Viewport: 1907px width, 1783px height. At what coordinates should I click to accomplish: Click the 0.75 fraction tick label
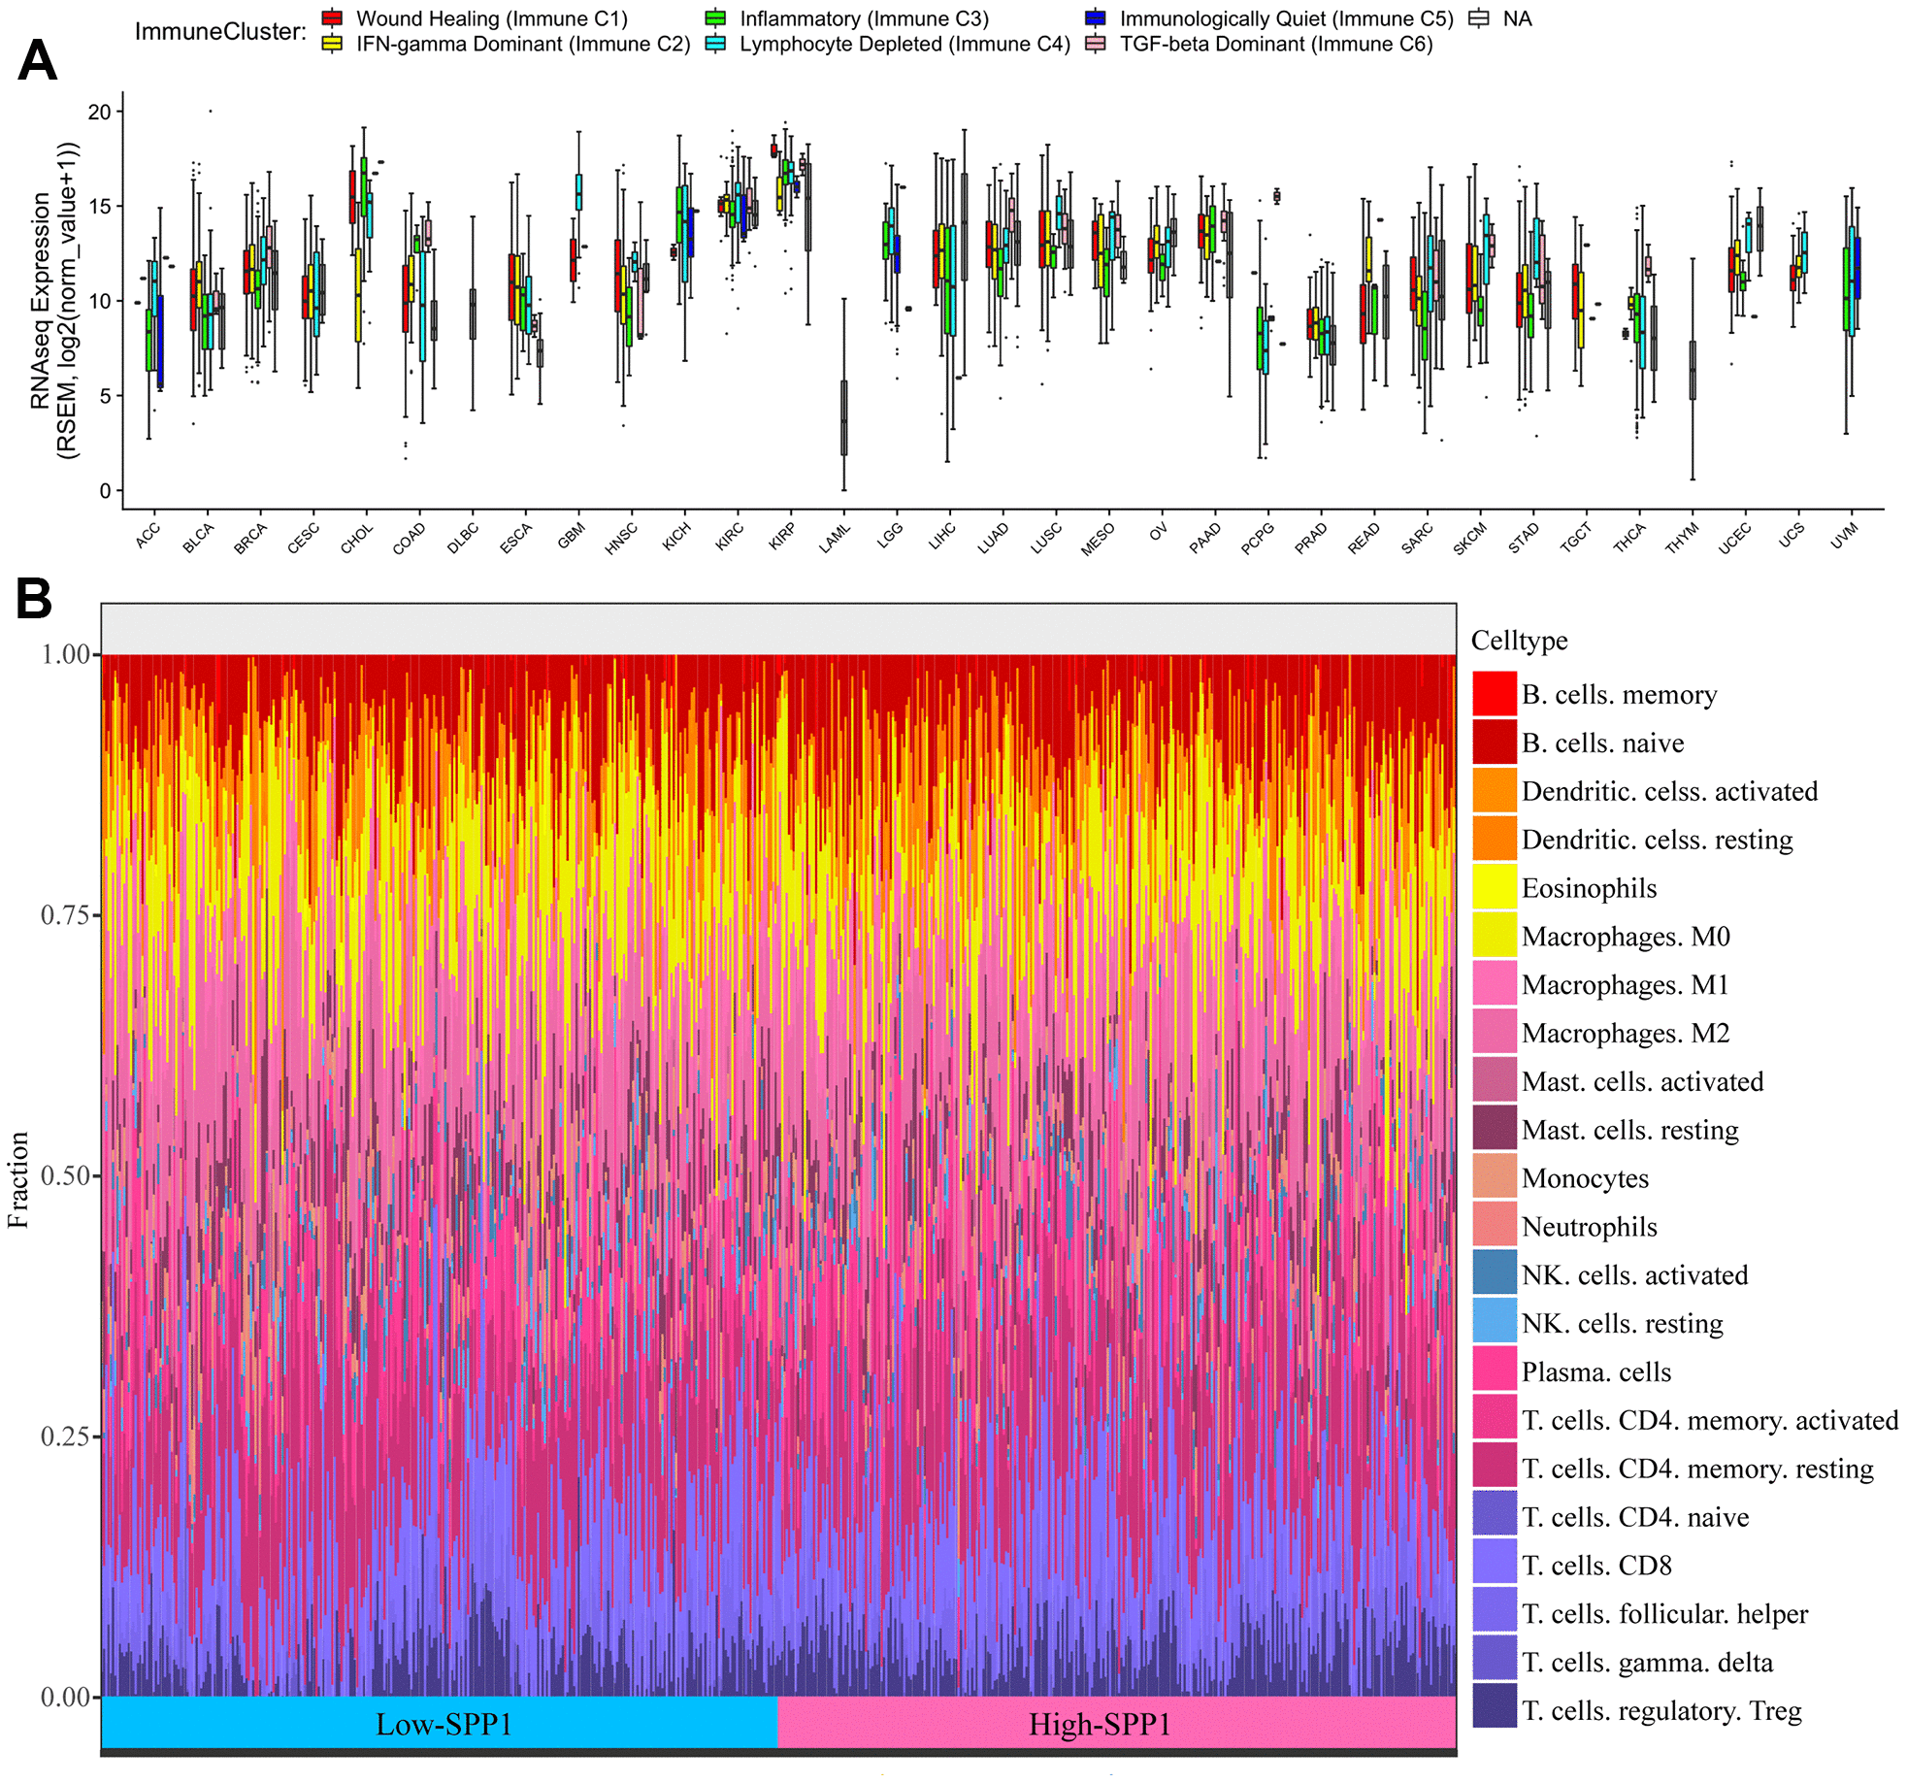pyautogui.click(x=65, y=914)
